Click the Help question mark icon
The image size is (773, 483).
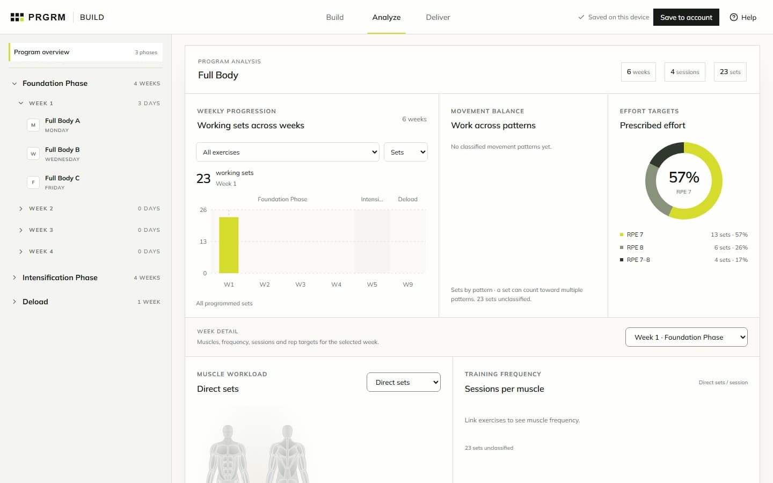tap(734, 17)
